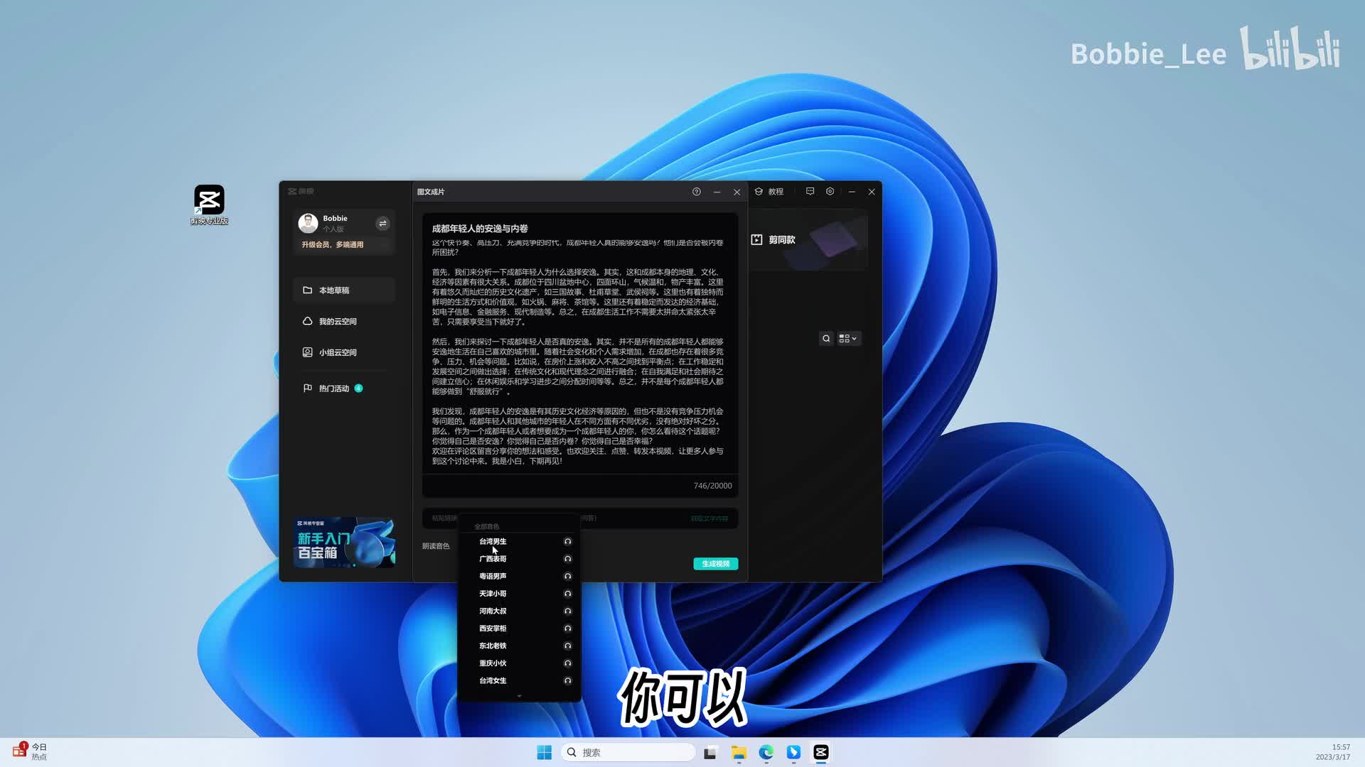Click the account switch icon beside Bobbie
The height and width of the screenshot is (767, 1365).
[x=382, y=224]
